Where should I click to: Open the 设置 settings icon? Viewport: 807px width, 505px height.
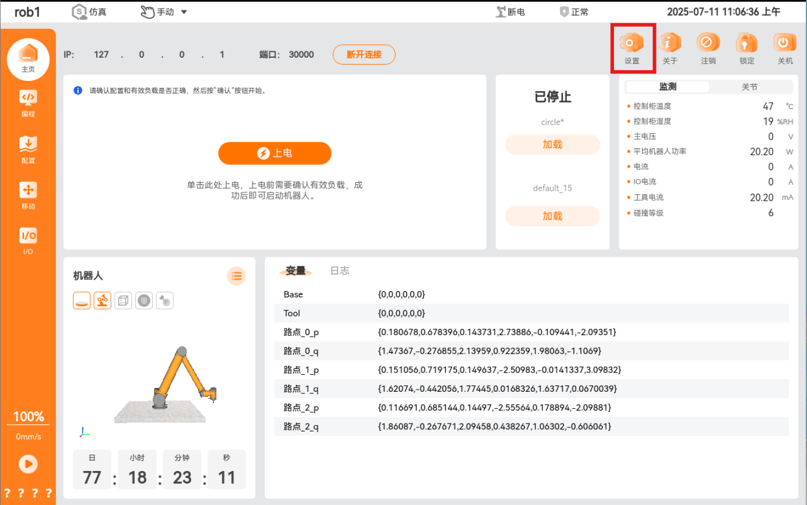coord(632,48)
